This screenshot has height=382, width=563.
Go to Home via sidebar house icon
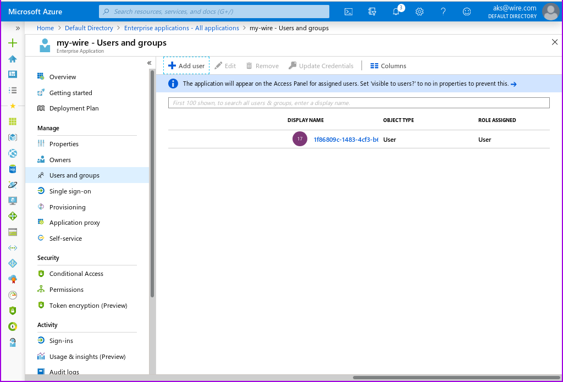[13, 58]
